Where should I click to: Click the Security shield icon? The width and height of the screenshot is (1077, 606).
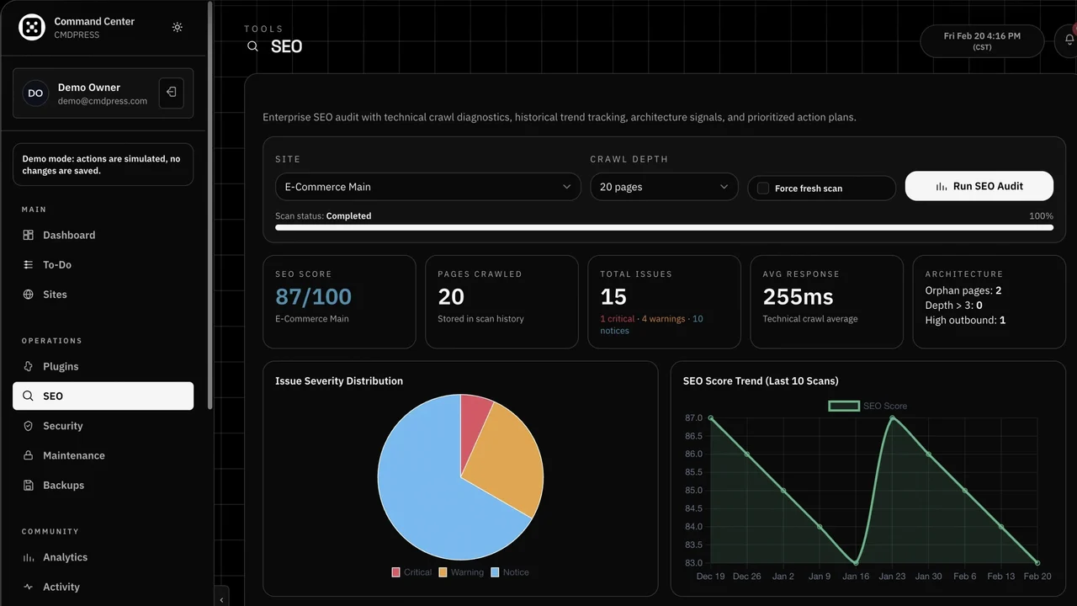pyautogui.click(x=28, y=426)
